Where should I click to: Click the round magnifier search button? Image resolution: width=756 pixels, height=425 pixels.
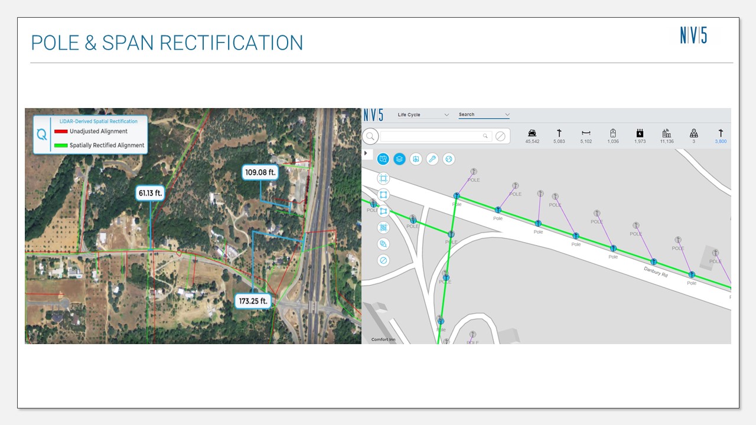click(370, 136)
